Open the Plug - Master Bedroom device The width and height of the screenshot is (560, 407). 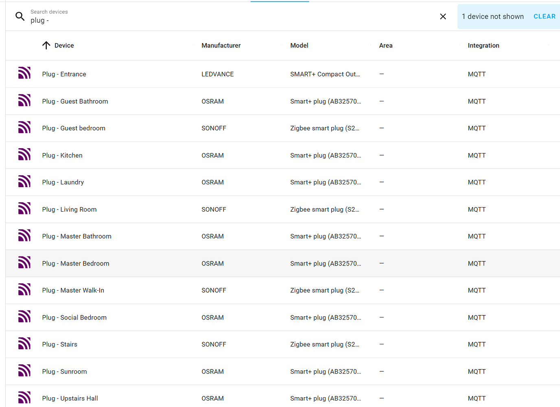pos(75,263)
